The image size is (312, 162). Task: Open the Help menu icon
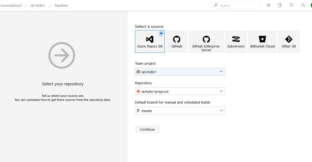tap(291, 5)
